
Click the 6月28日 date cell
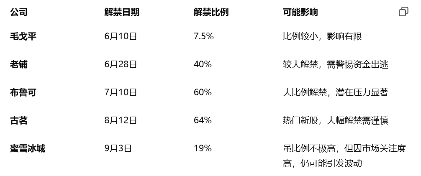tap(121, 64)
